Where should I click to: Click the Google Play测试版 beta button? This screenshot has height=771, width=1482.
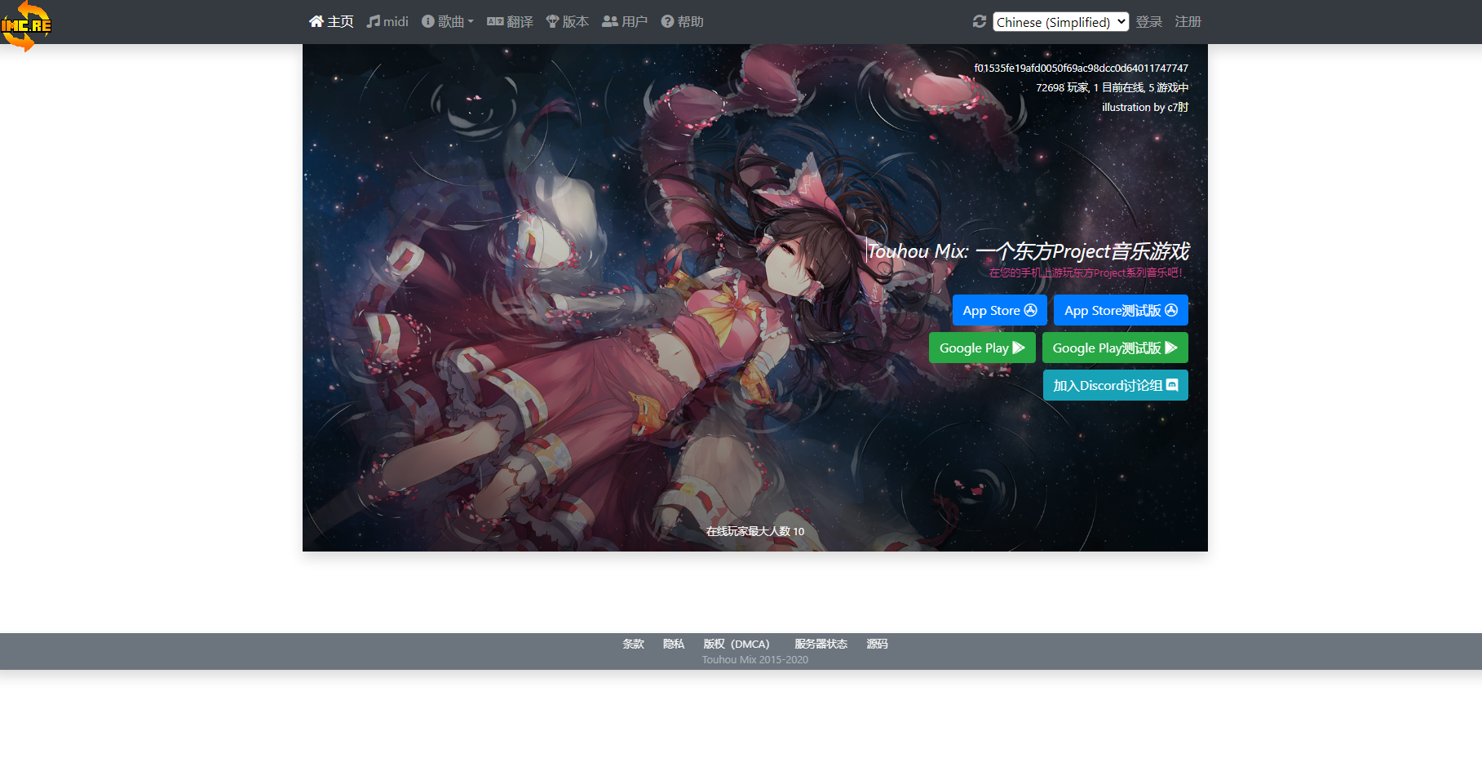(x=1114, y=348)
